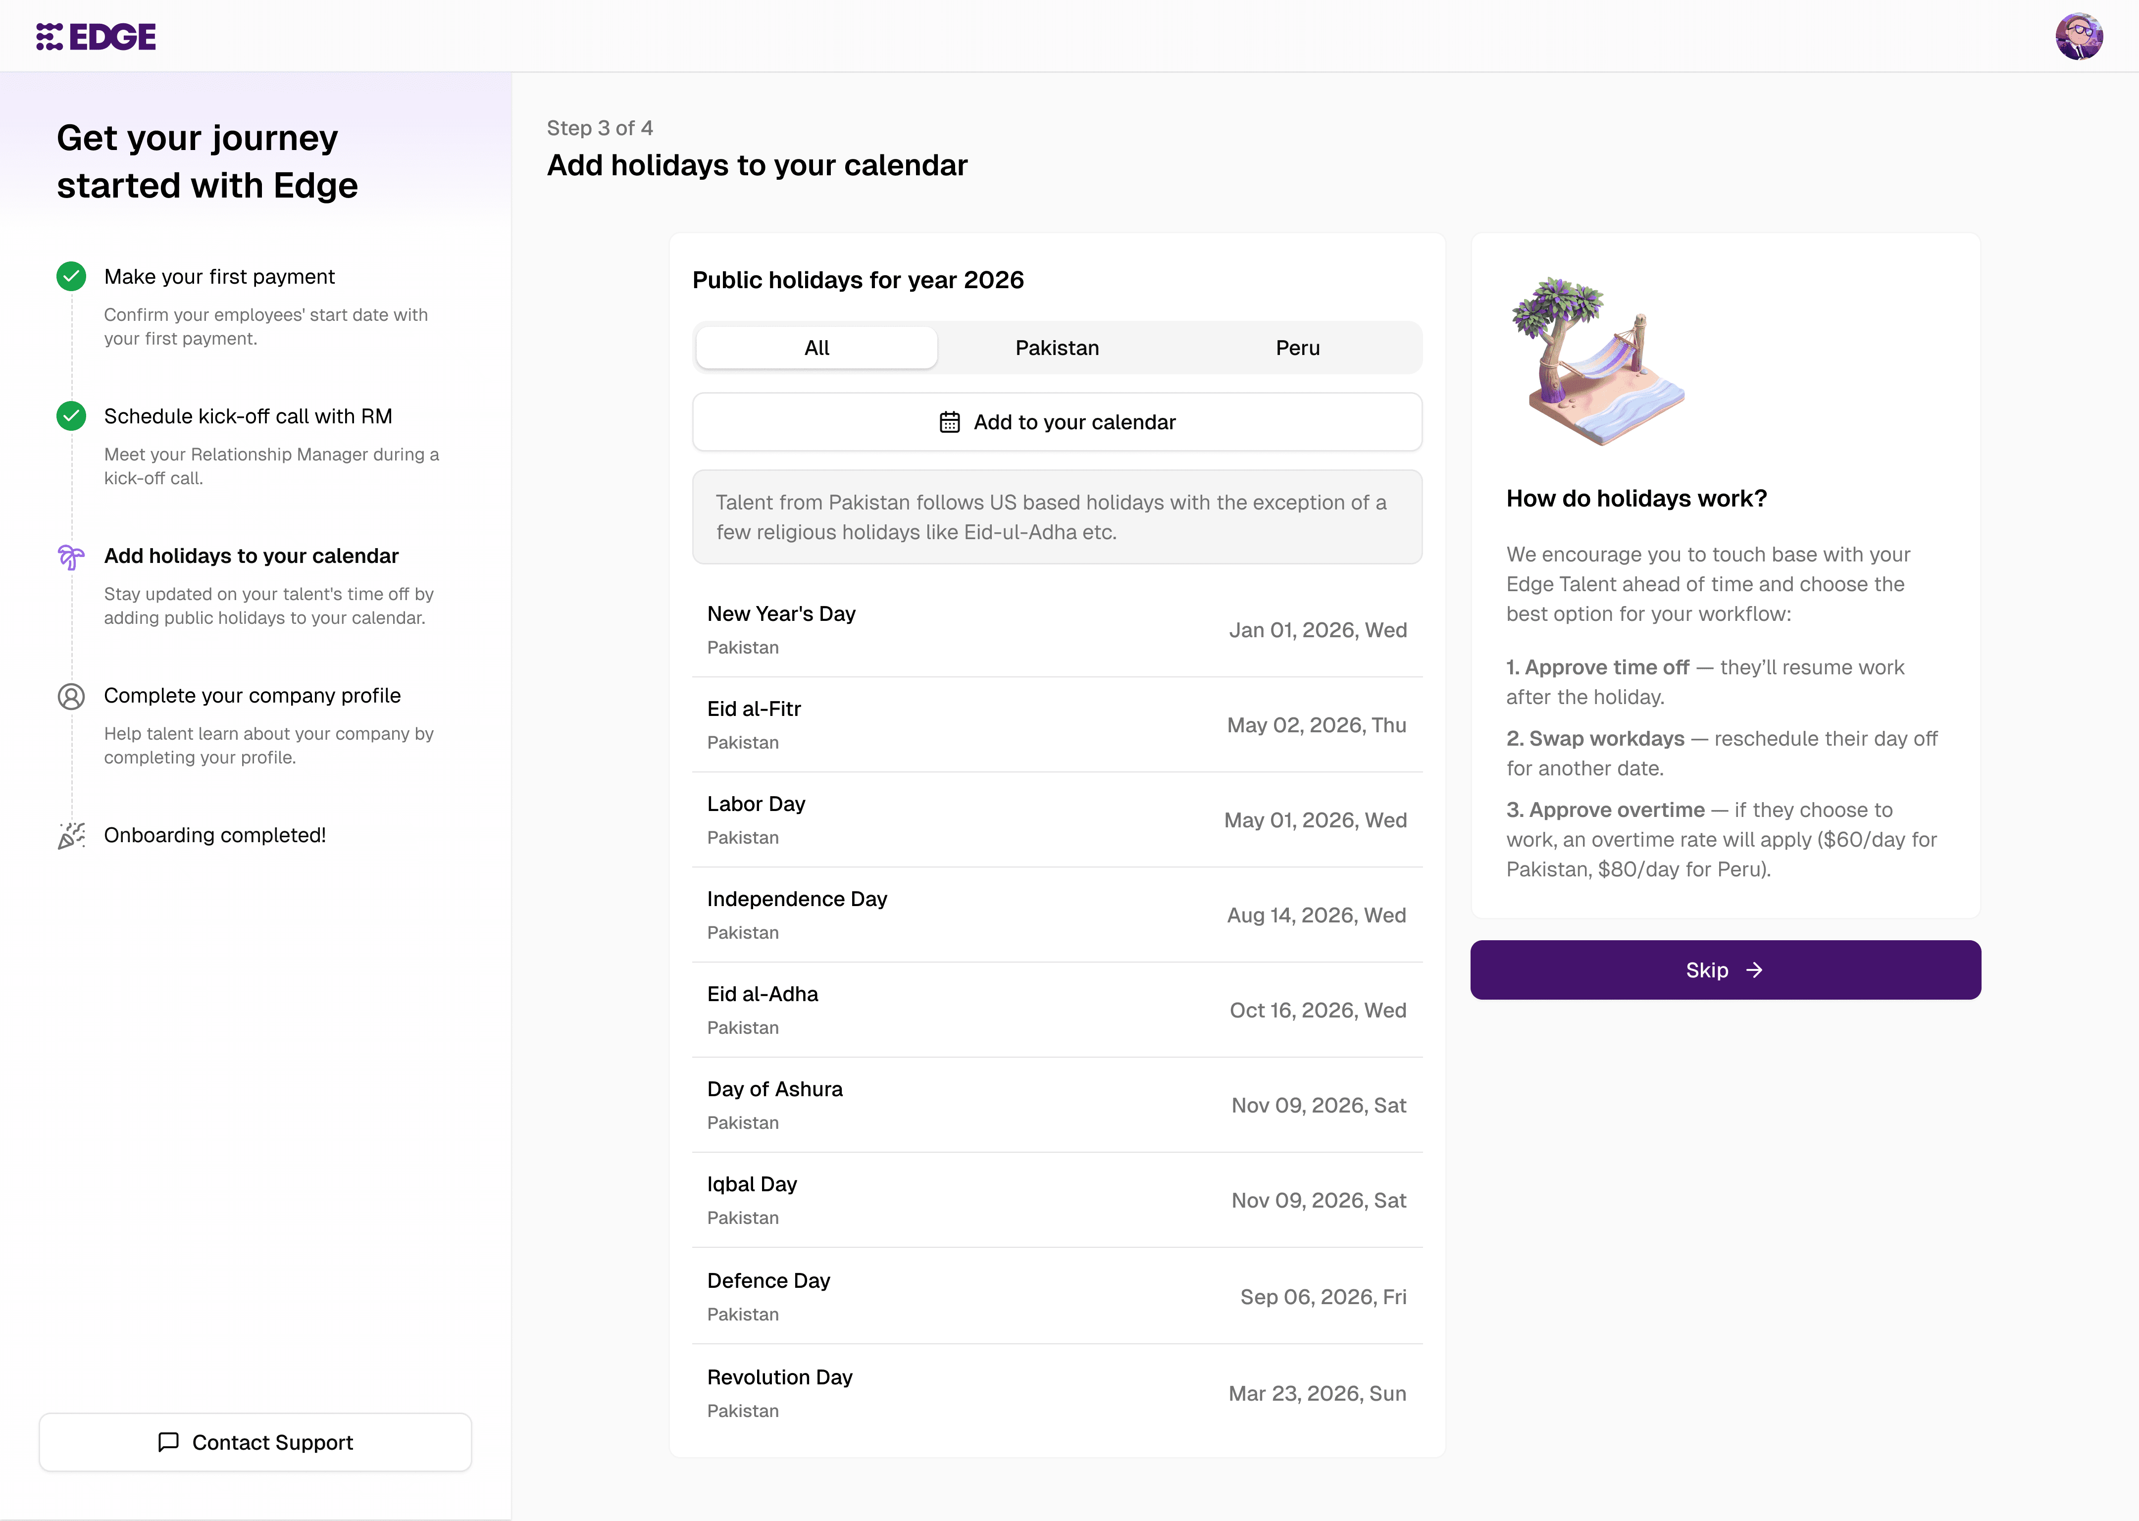Click Add to your calendar button

[x=1057, y=422]
